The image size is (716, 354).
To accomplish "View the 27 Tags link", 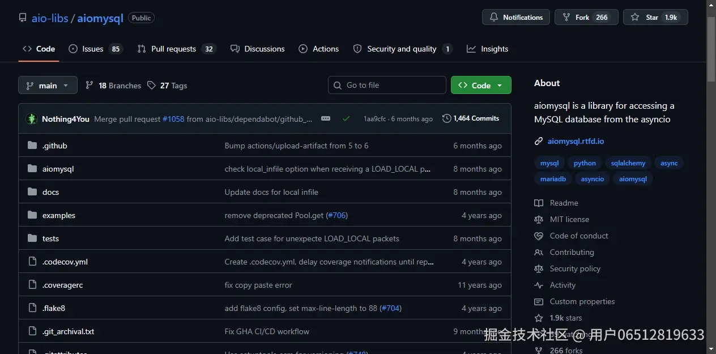I will (167, 86).
